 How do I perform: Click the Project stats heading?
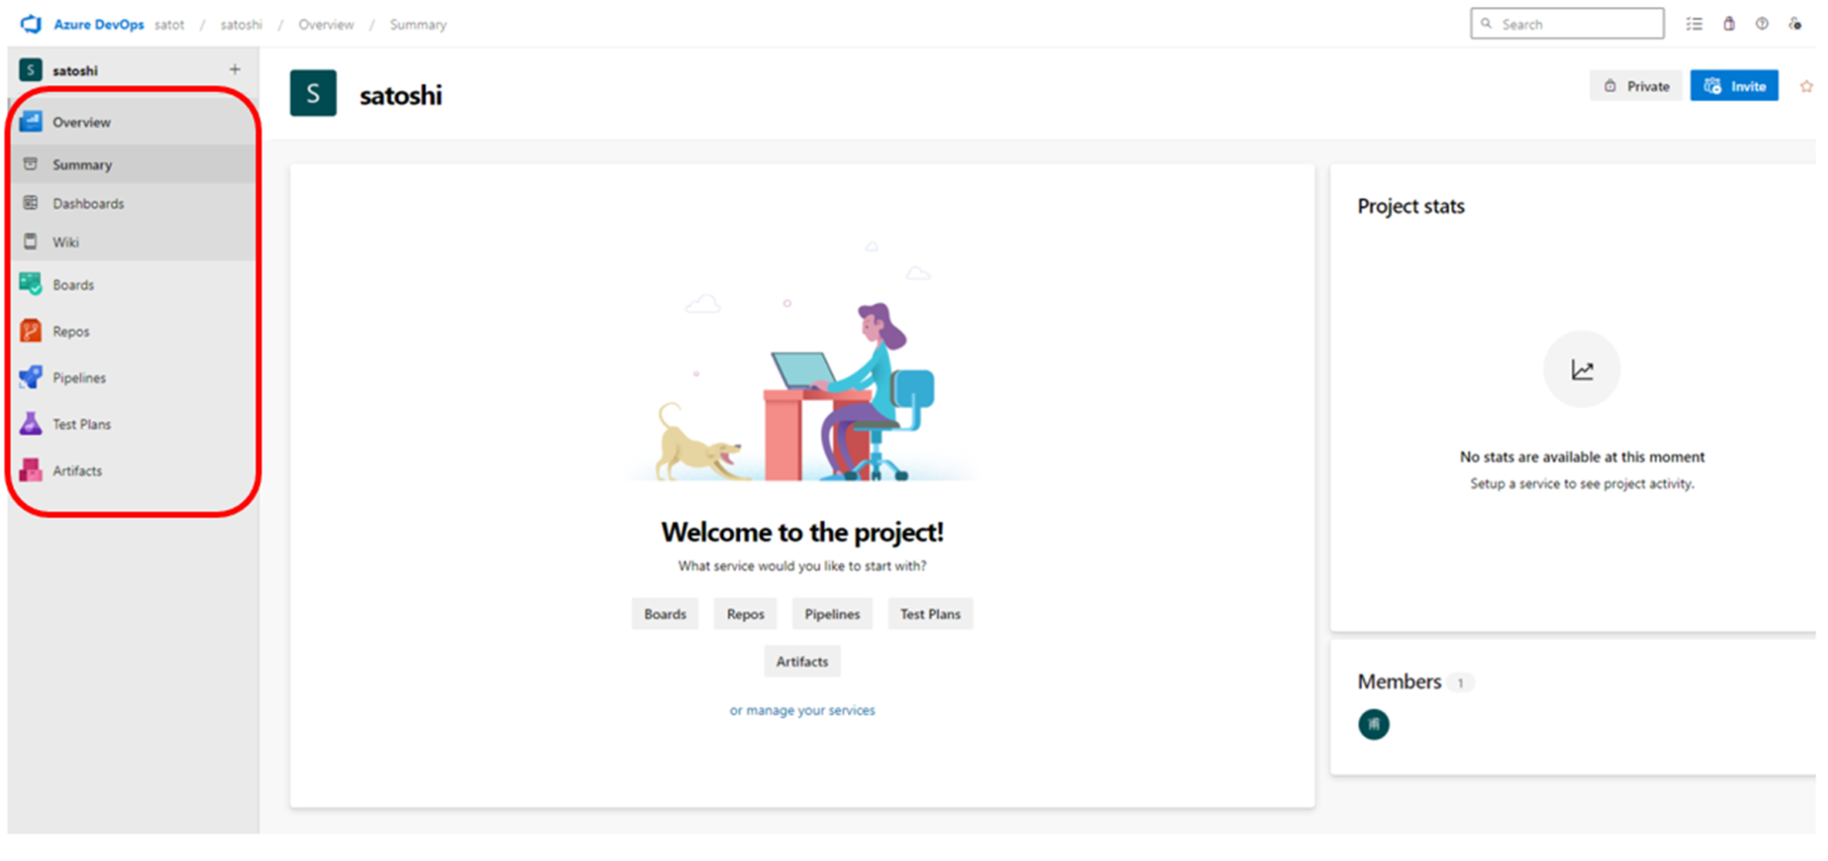click(1410, 207)
